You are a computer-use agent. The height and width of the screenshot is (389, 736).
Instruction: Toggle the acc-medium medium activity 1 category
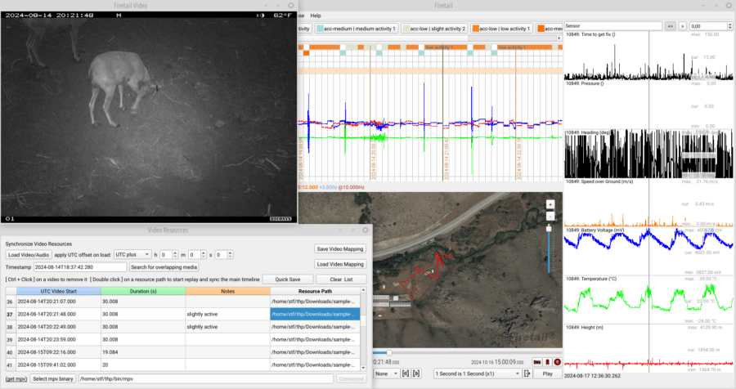pyautogui.click(x=355, y=29)
